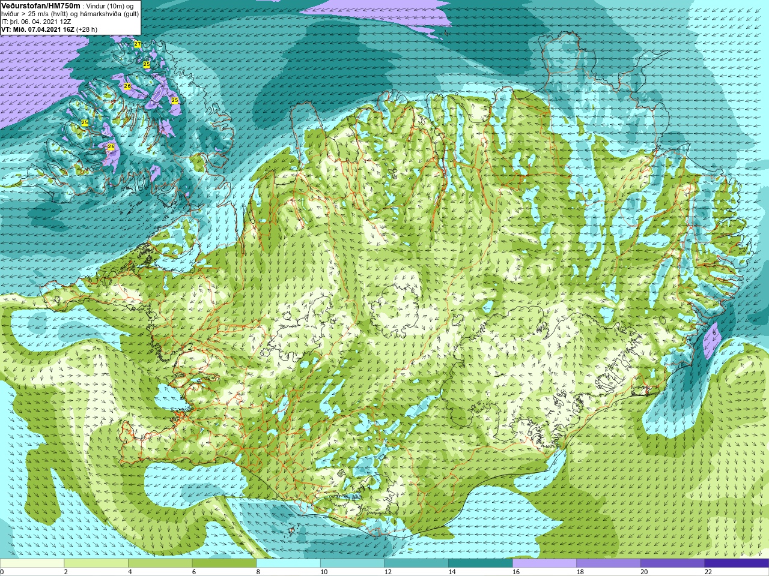Click the 'hviður > 25 m/s (hvítt)' description line

pyautogui.click(x=70, y=14)
